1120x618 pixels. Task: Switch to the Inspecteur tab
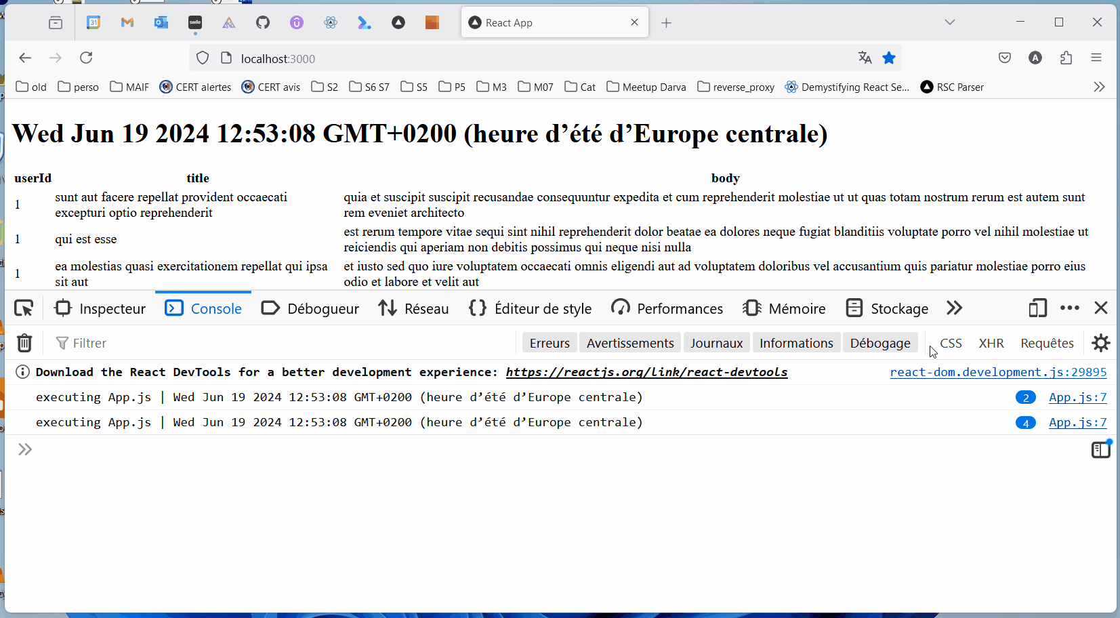pos(100,308)
